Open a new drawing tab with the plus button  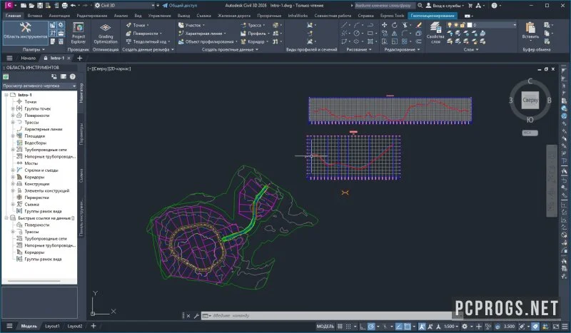80,58
